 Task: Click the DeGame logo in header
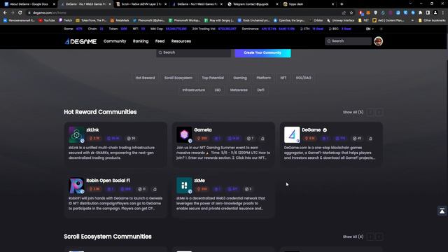click(x=80, y=41)
